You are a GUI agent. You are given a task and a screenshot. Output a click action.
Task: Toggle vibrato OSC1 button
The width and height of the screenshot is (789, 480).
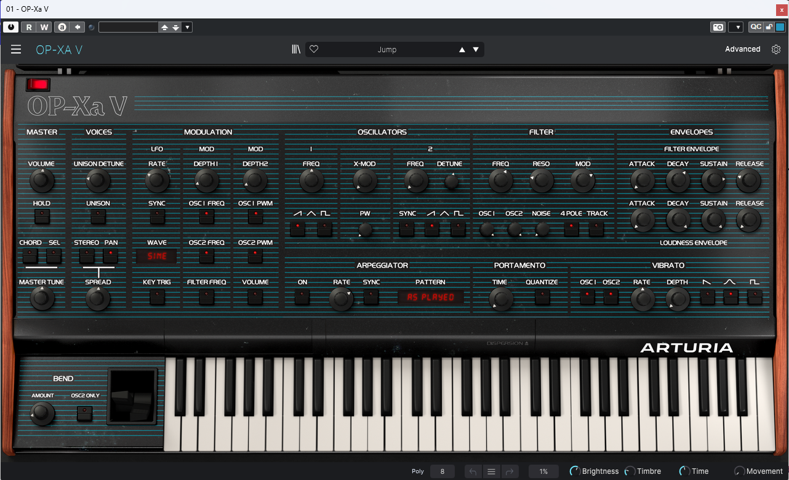coord(587,297)
